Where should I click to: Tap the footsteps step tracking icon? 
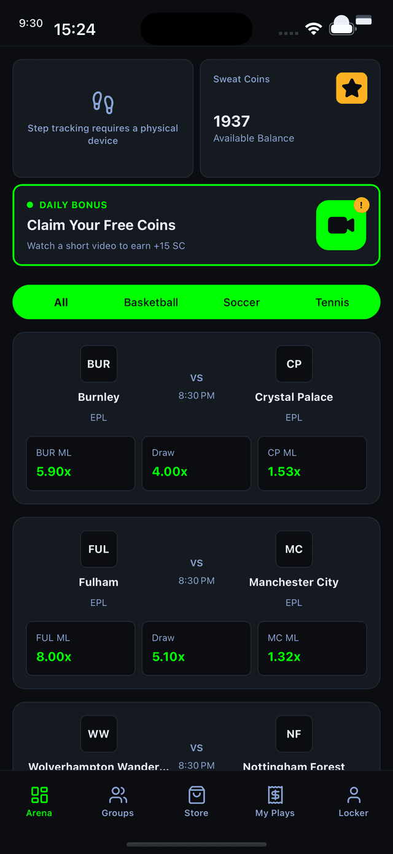103,103
